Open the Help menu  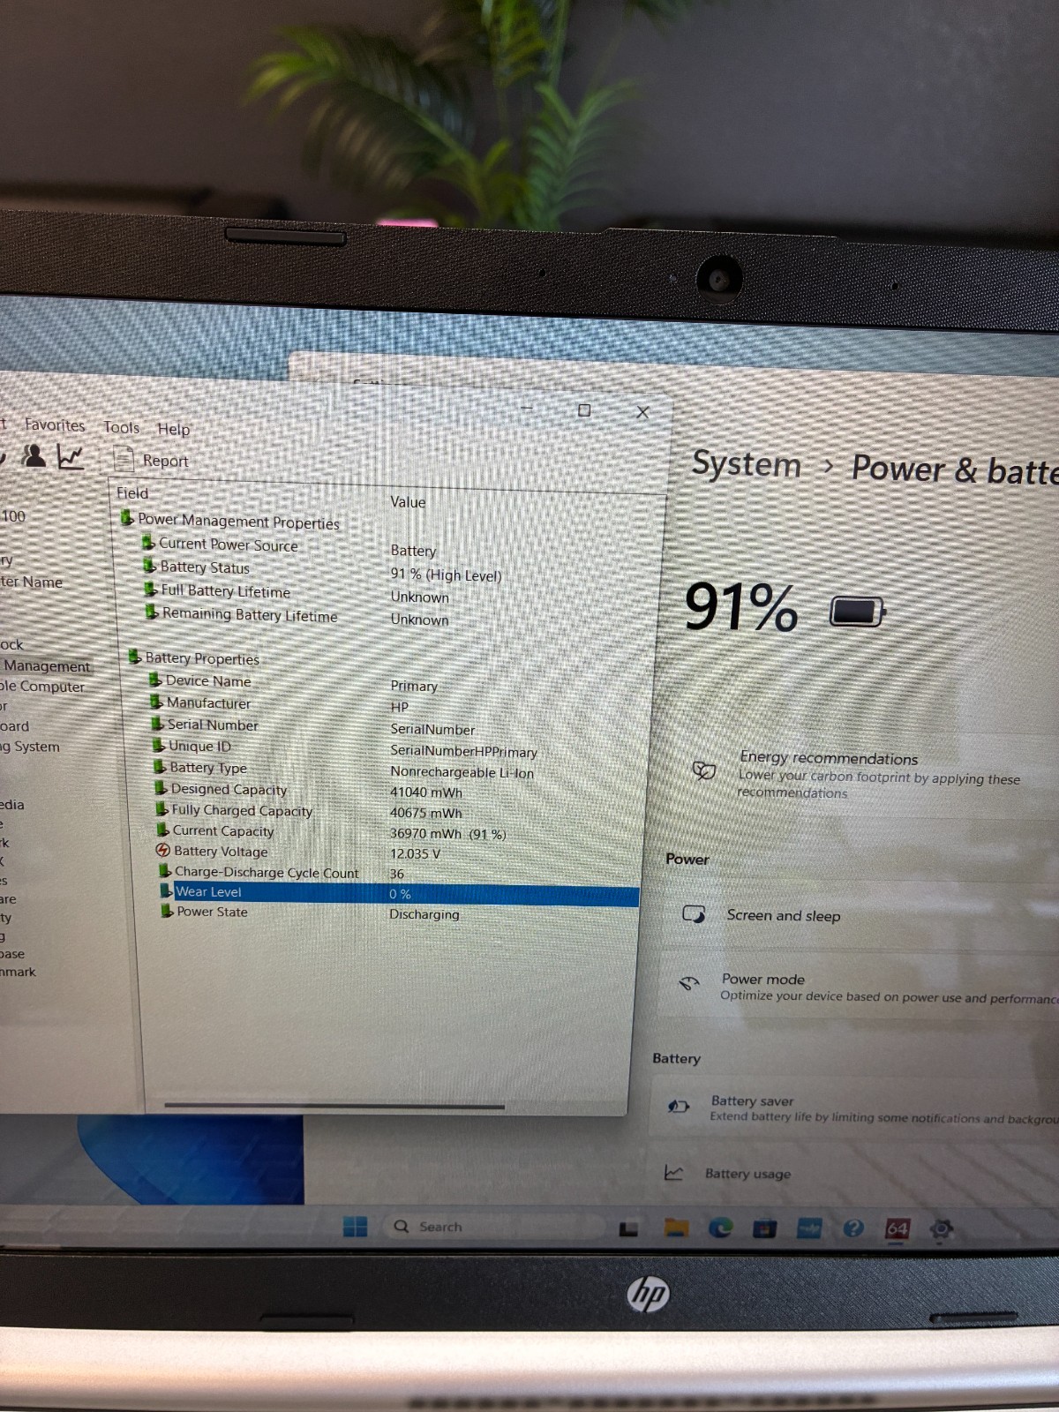point(174,429)
